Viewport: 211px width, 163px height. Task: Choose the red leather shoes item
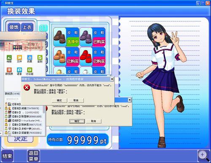click(x=92, y=57)
